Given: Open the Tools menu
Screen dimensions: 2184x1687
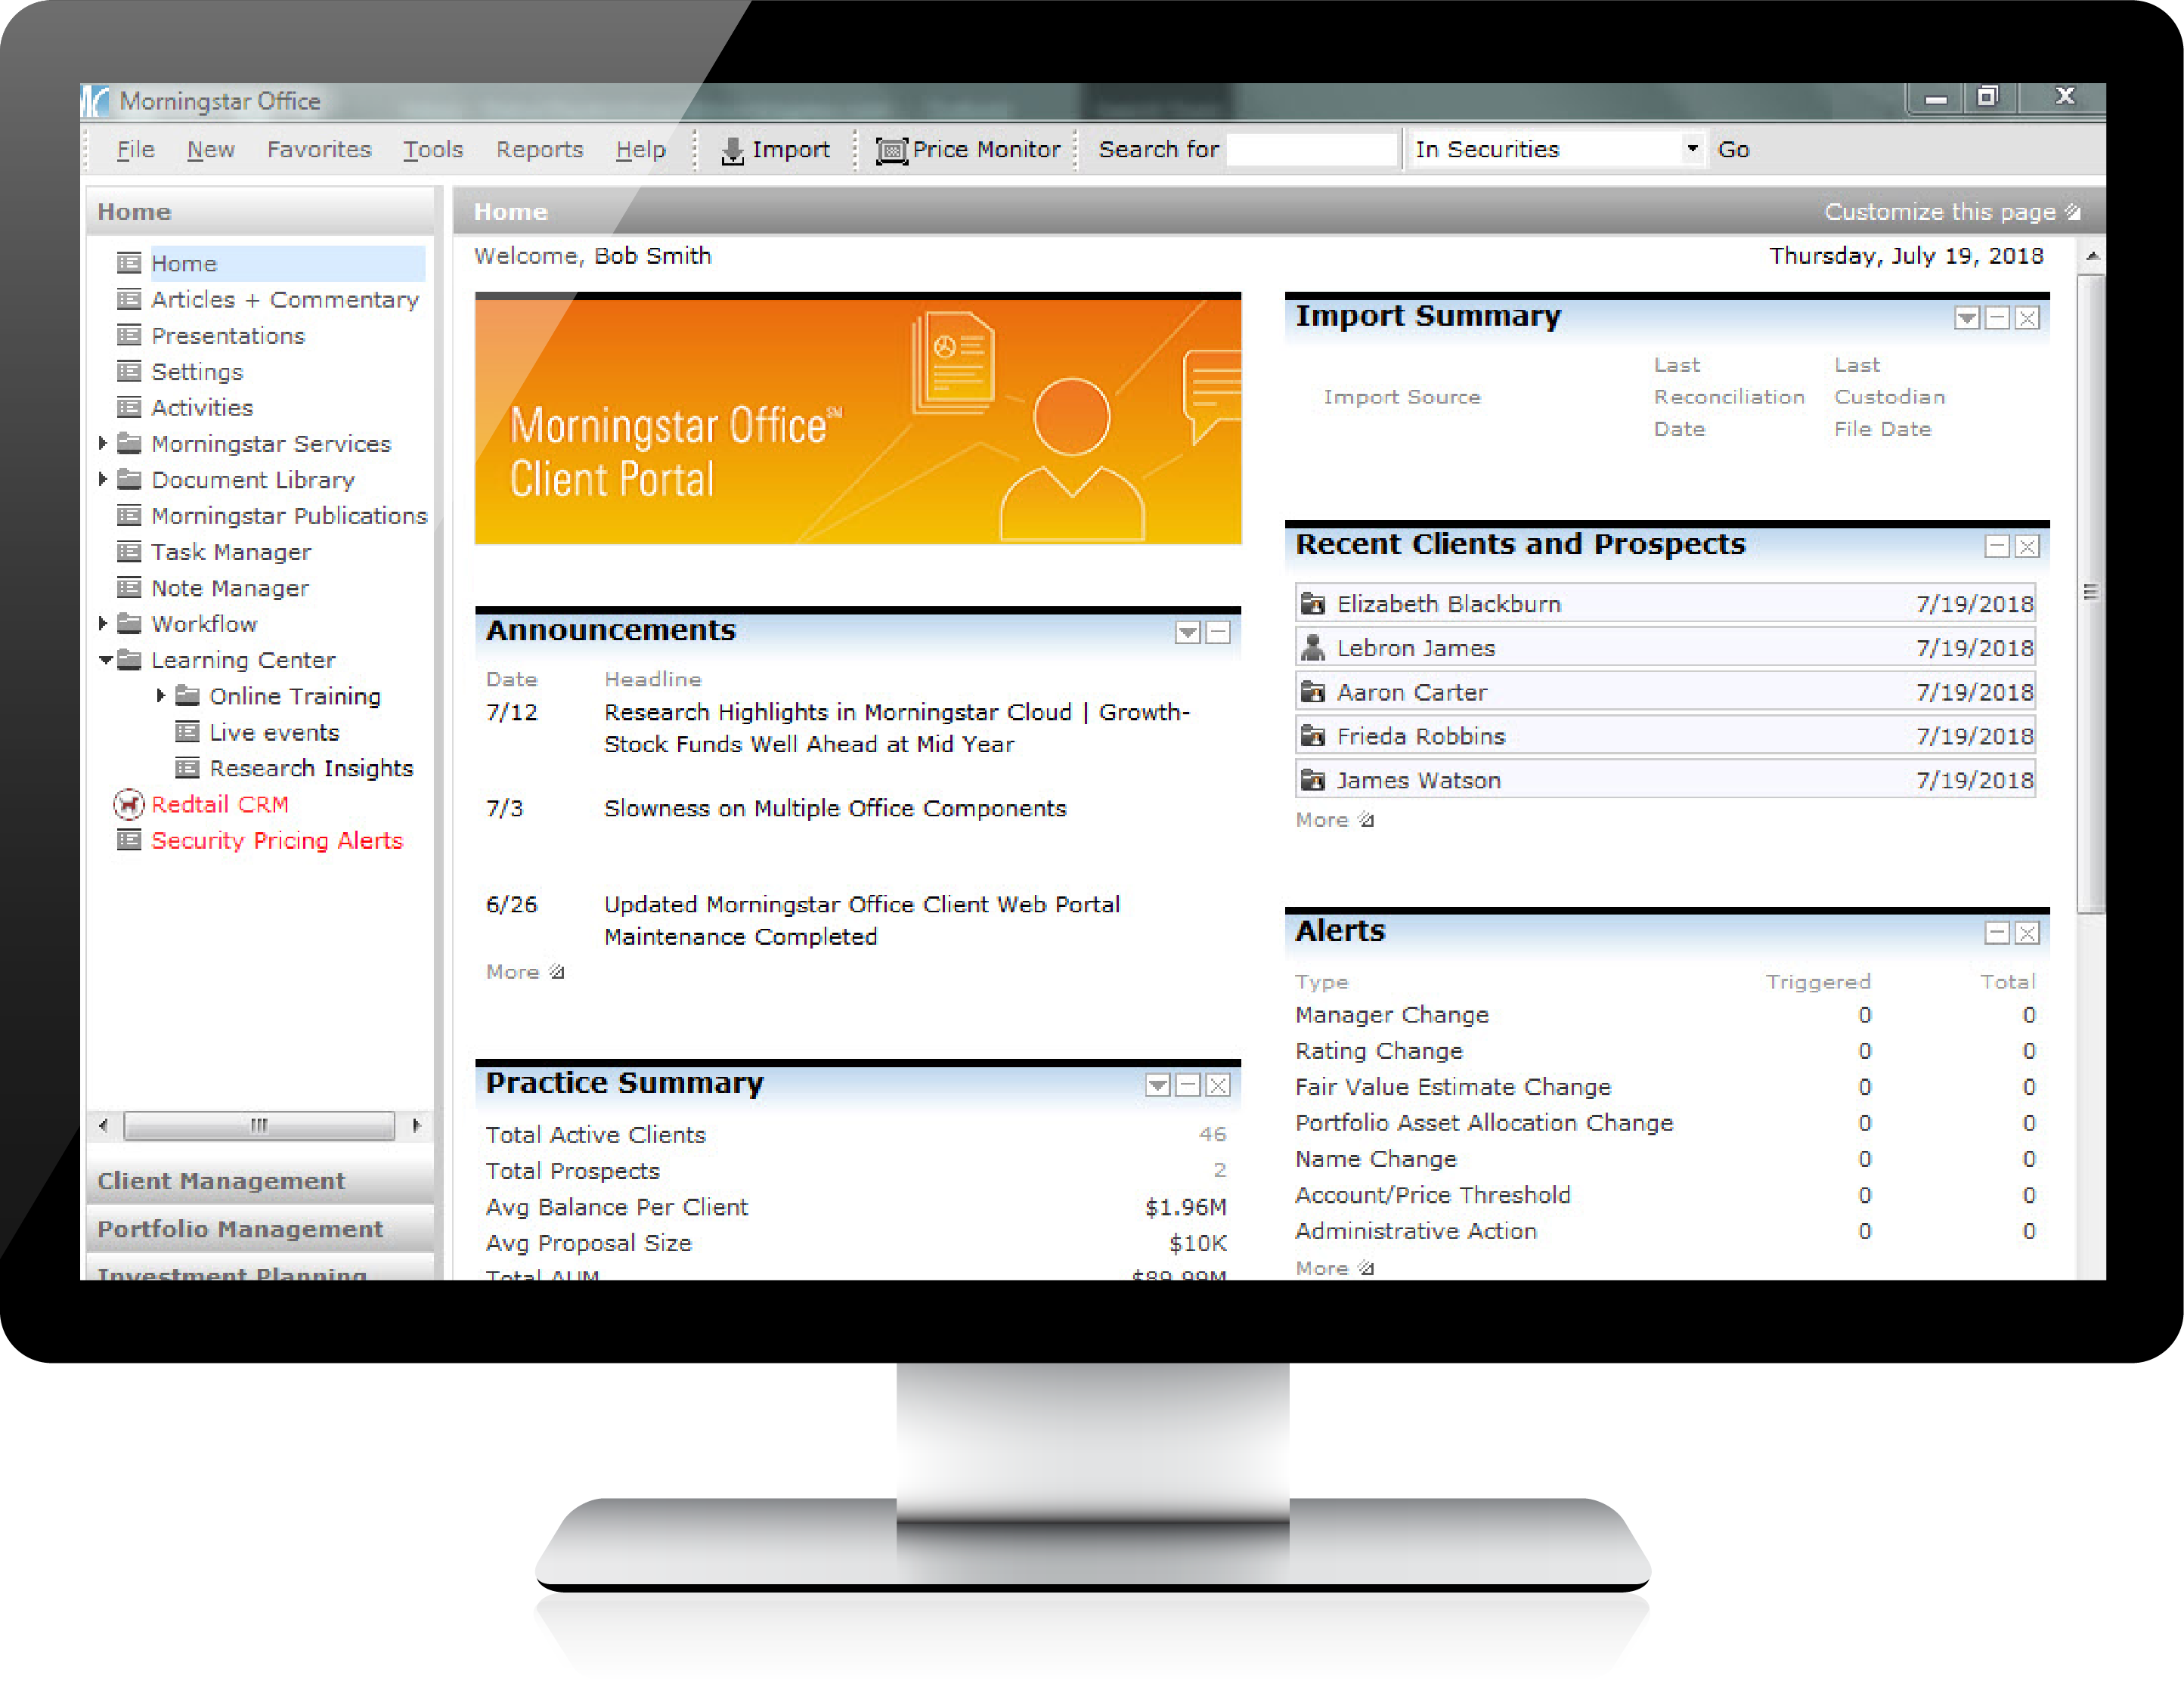Looking at the screenshot, I should coord(432,150).
